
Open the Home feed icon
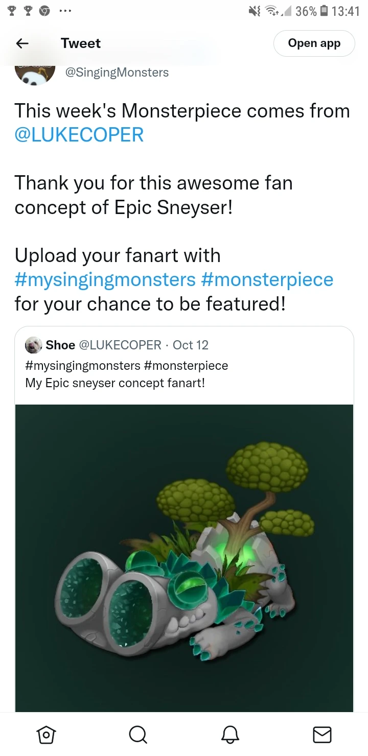click(46, 735)
